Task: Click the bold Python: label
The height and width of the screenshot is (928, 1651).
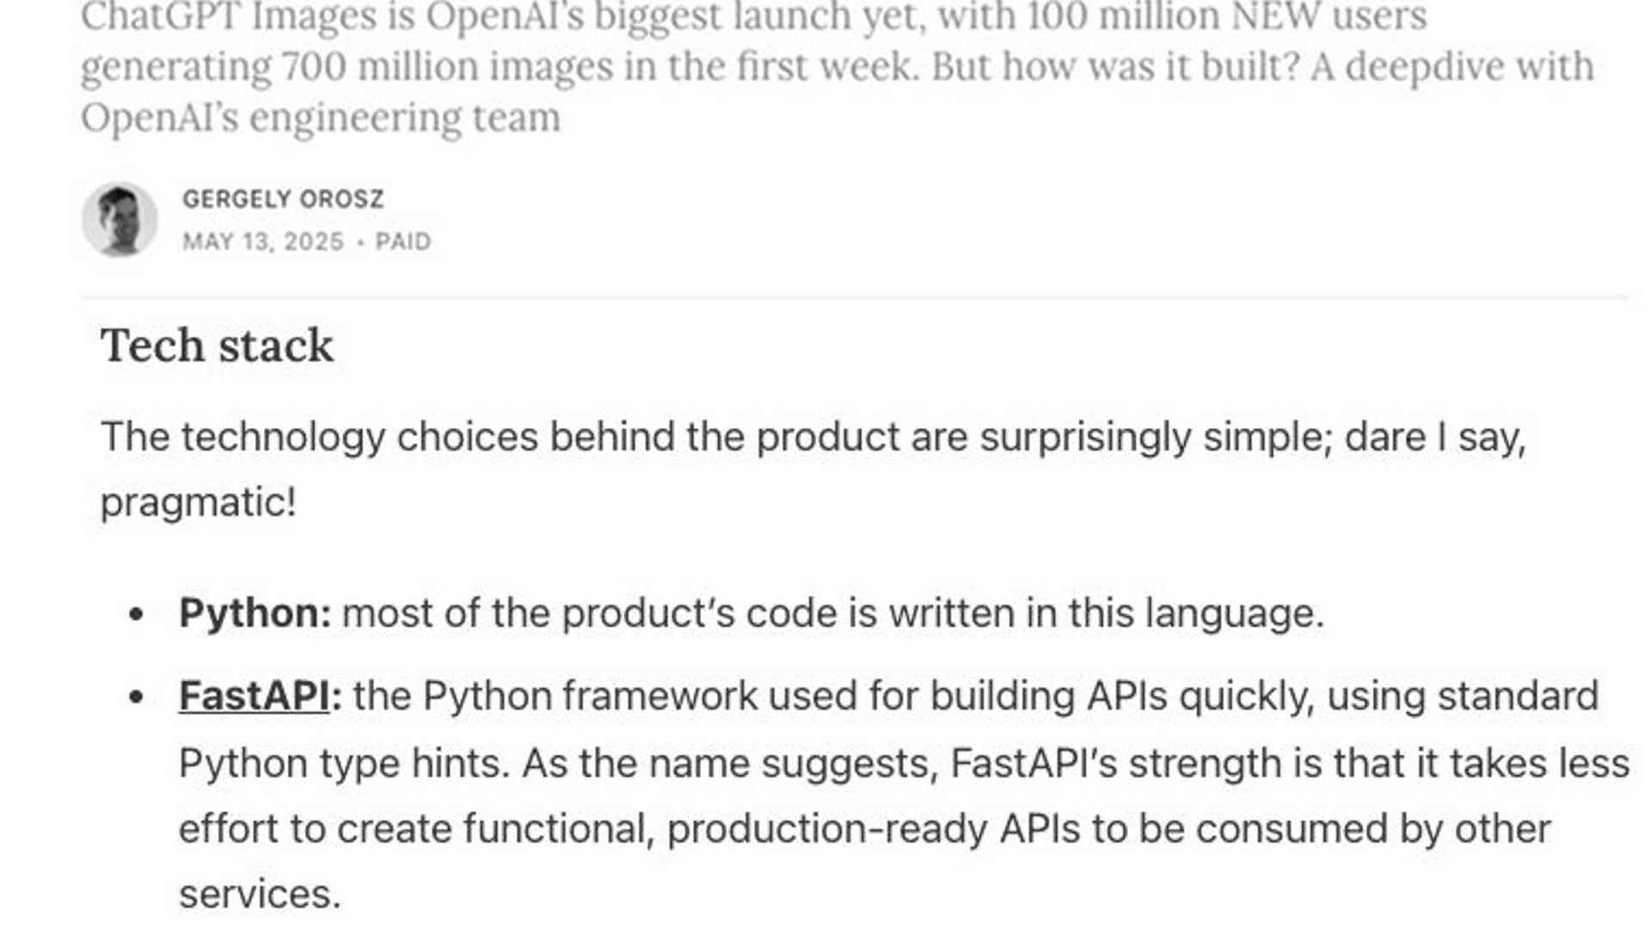Action: [255, 614]
